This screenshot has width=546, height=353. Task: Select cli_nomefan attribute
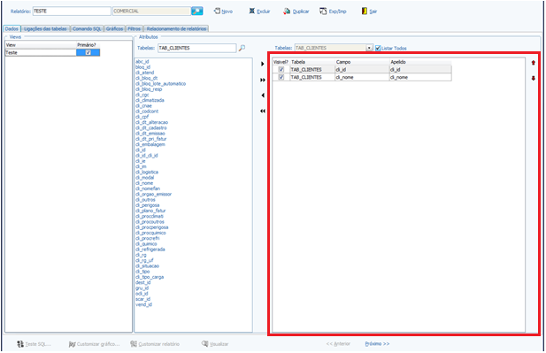148,188
